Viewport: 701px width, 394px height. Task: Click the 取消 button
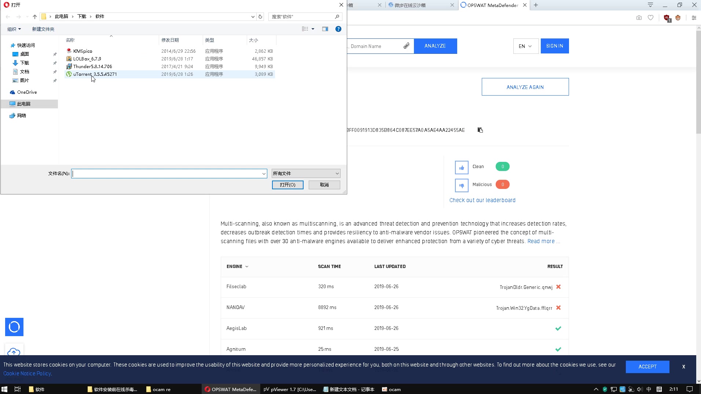[324, 185]
